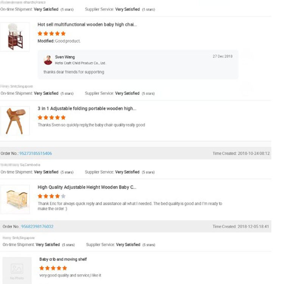Click Sven Wang's profile avatar

pyautogui.click(x=48, y=60)
